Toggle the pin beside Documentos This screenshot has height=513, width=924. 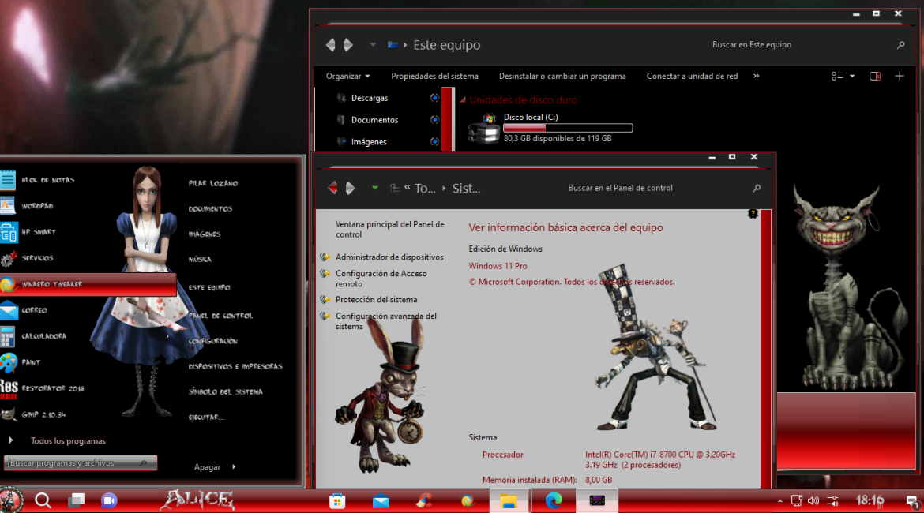(x=434, y=120)
